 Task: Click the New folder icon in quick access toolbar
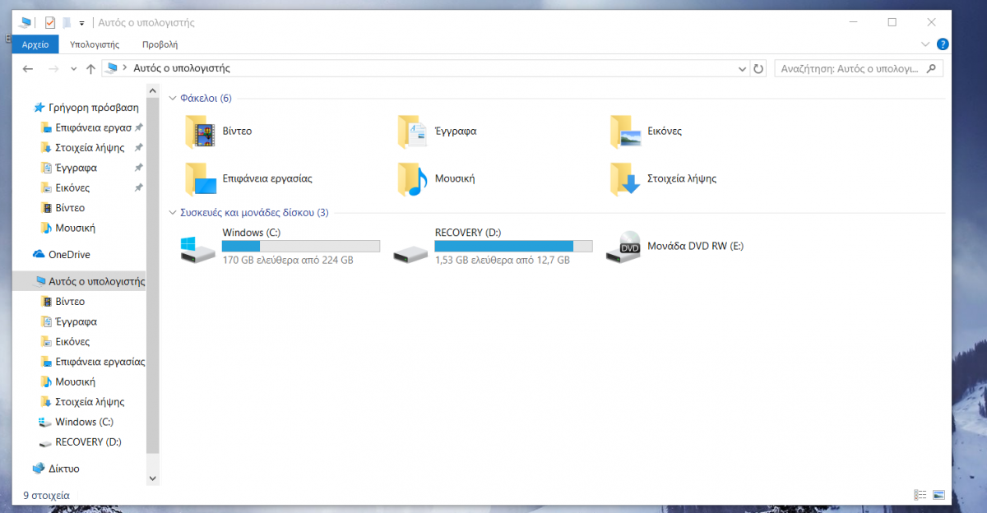67,23
